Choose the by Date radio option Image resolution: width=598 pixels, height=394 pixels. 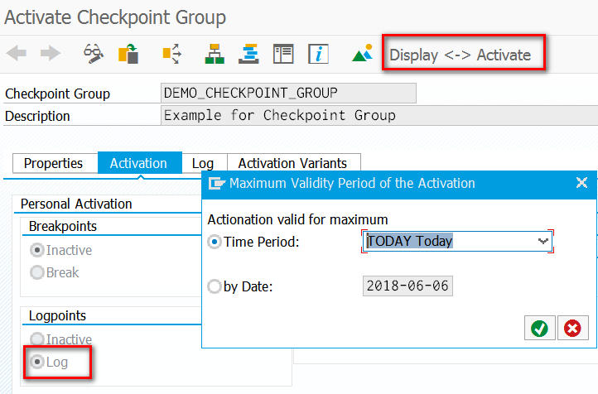215,286
